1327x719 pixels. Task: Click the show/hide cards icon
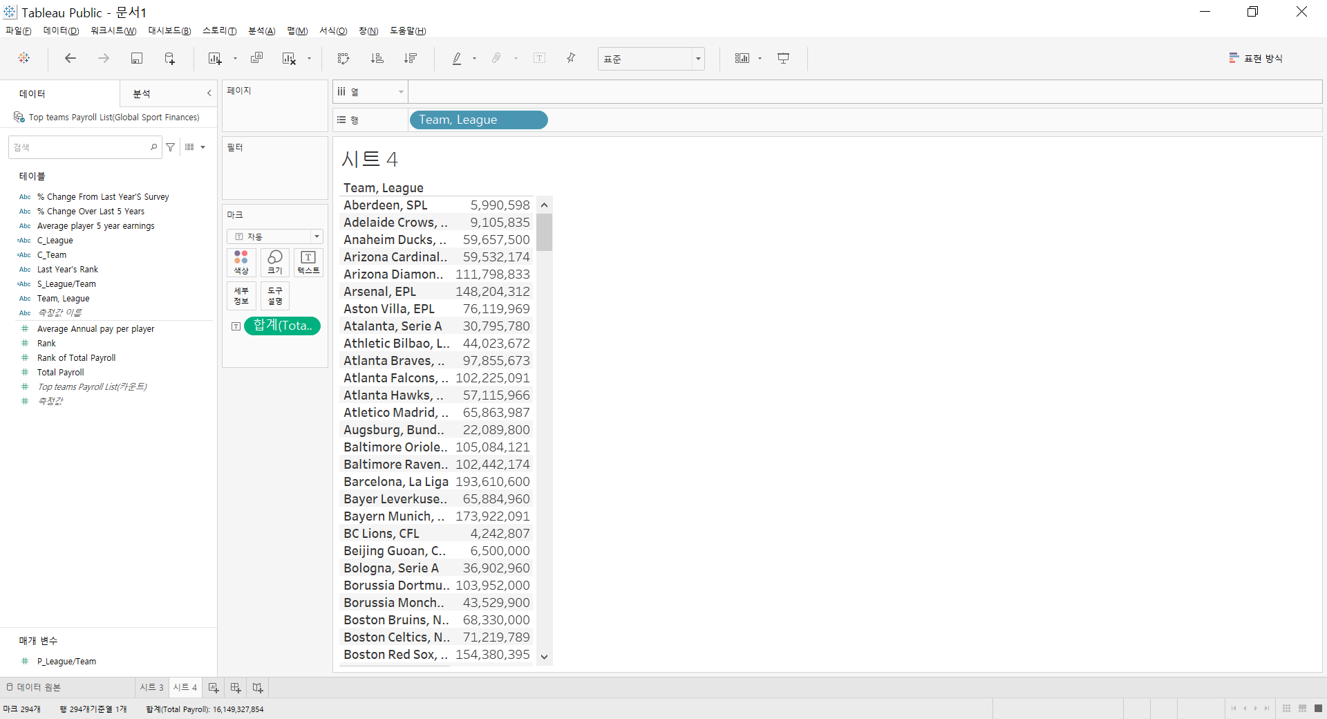point(742,58)
